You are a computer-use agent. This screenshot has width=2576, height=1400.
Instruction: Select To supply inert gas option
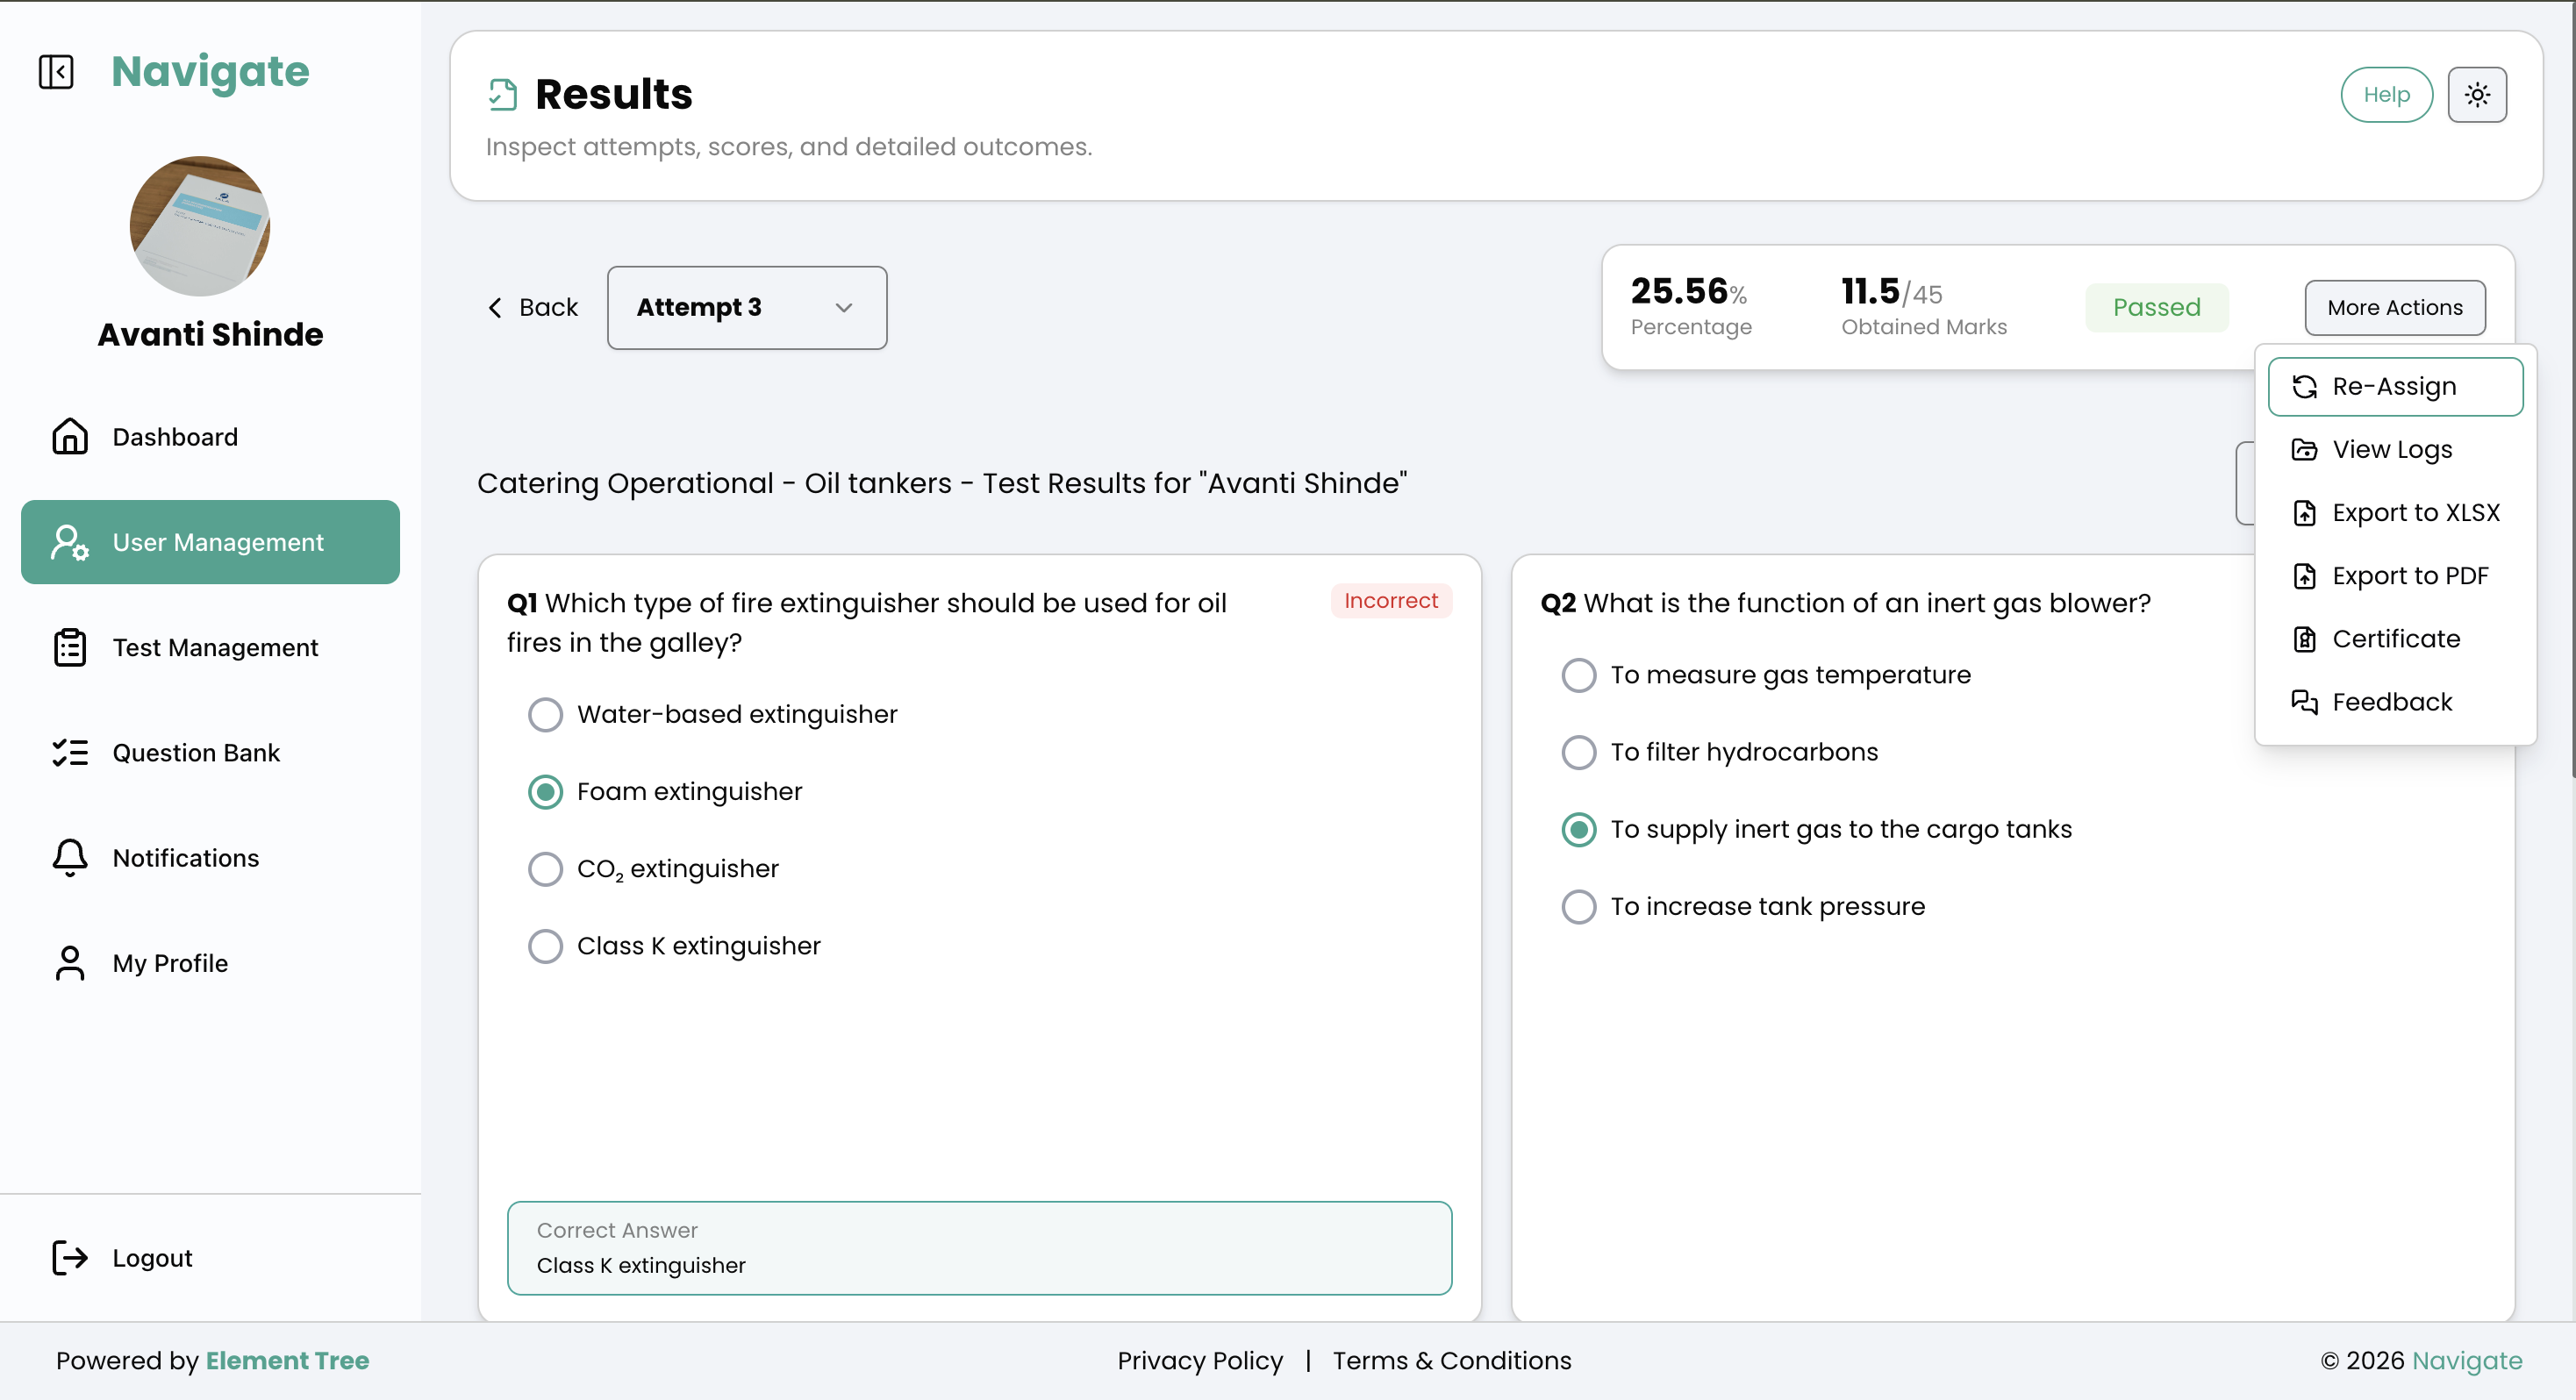coord(1579,829)
